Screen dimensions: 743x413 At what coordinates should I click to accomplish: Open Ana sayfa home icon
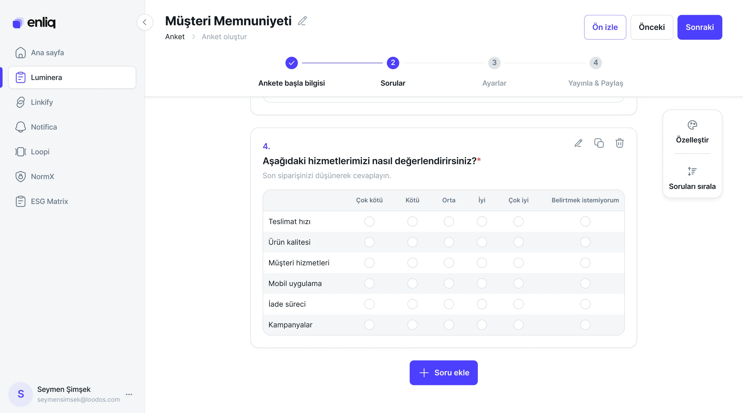pyautogui.click(x=20, y=53)
